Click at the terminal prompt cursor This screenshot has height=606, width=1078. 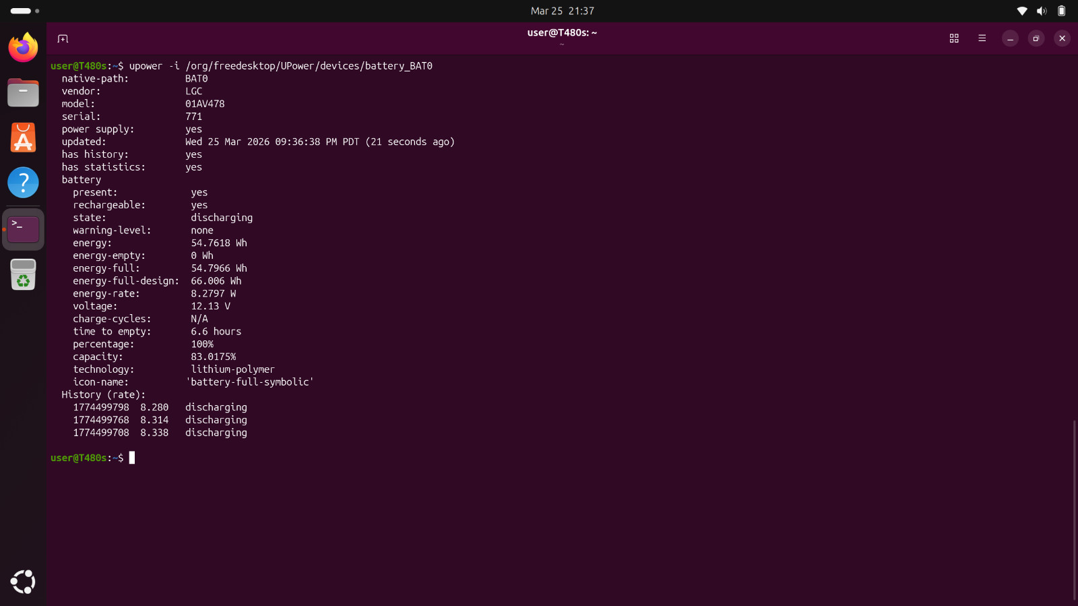pyautogui.click(x=132, y=458)
